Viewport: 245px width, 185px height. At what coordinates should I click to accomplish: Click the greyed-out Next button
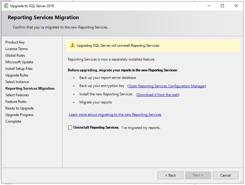point(198,175)
